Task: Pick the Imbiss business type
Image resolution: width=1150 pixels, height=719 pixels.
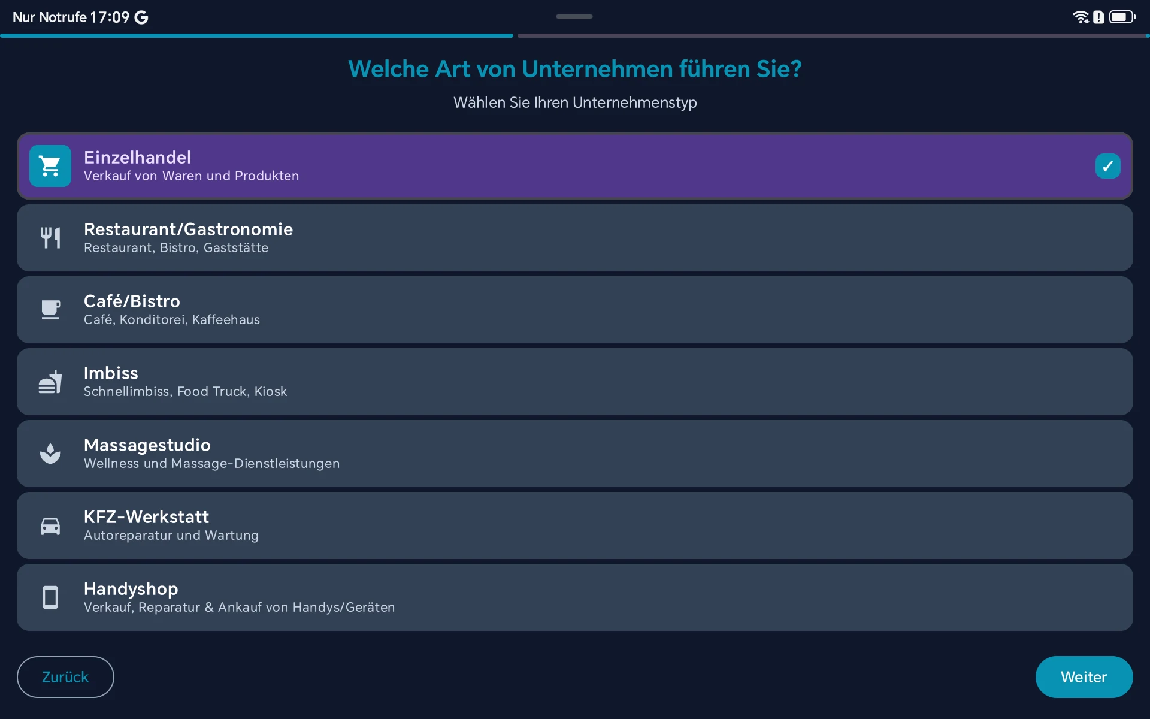Action: tap(575, 382)
